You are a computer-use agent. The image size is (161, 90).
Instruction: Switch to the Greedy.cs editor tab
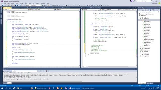click(38, 8)
